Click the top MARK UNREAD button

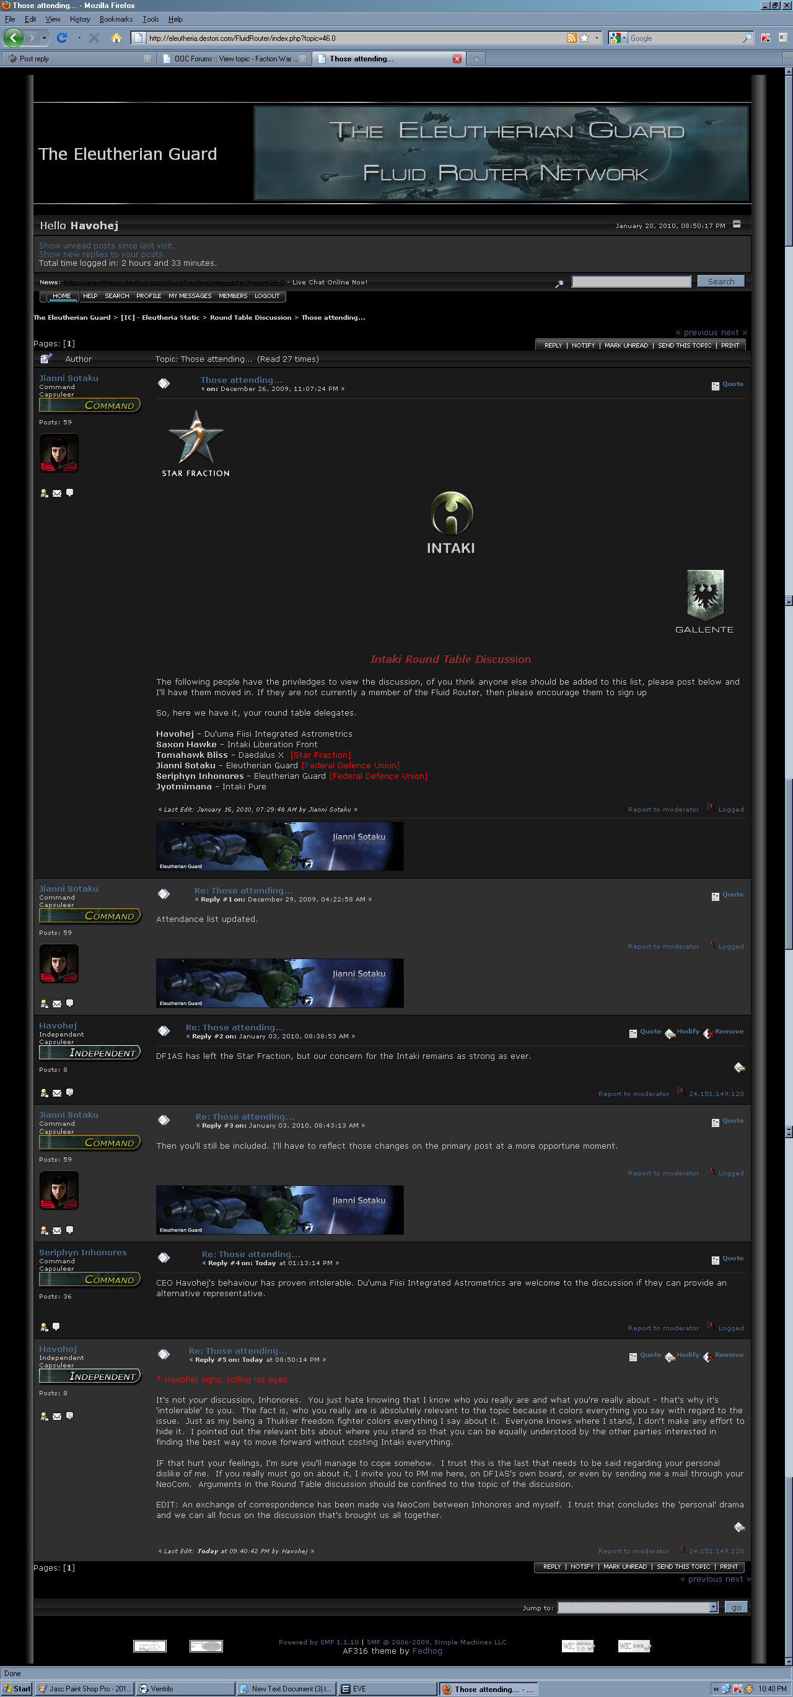click(x=626, y=345)
